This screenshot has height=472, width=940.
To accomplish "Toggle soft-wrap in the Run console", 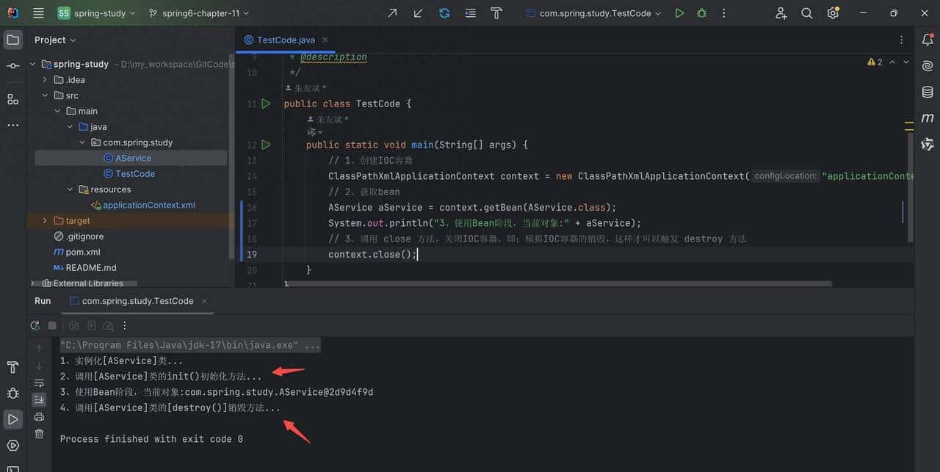I will (x=39, y=383).
